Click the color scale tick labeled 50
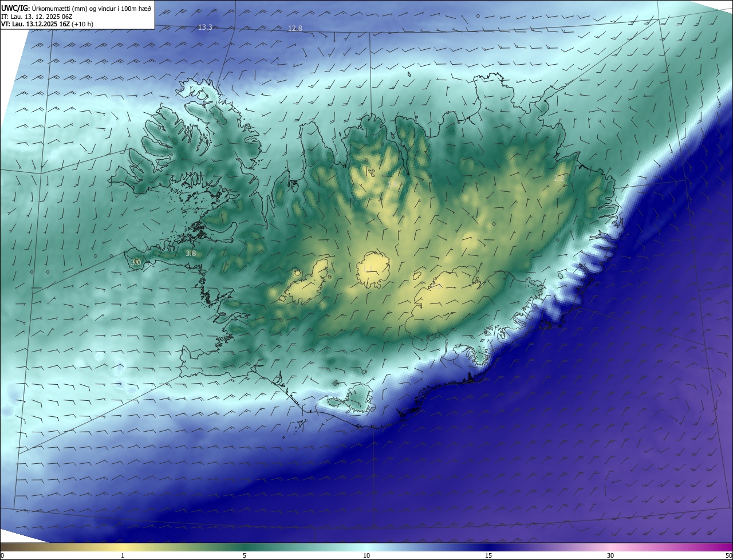 (729, 555)
